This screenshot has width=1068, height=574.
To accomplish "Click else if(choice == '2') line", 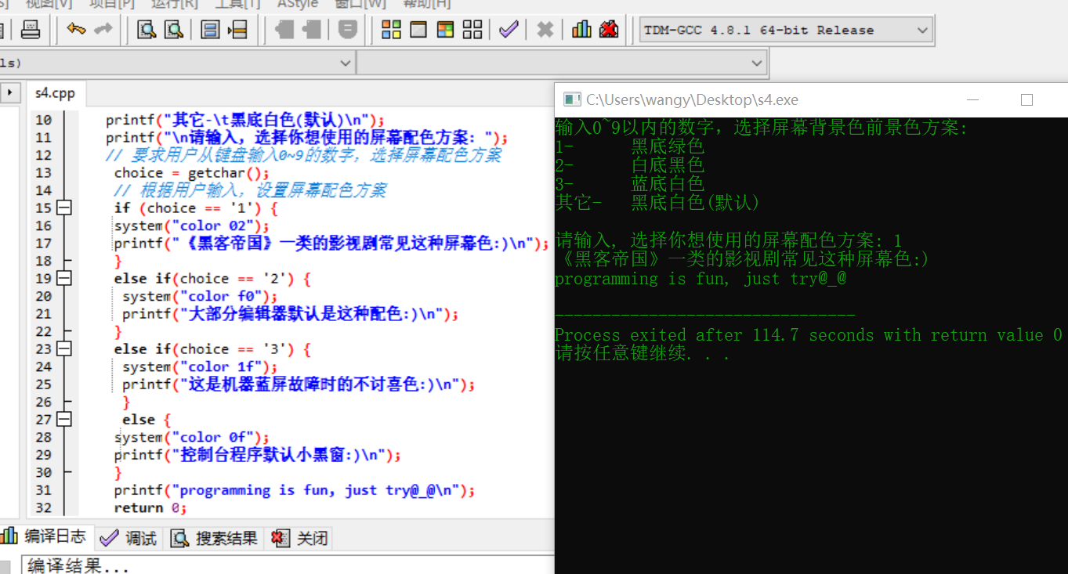I will [x=212, y=279].
